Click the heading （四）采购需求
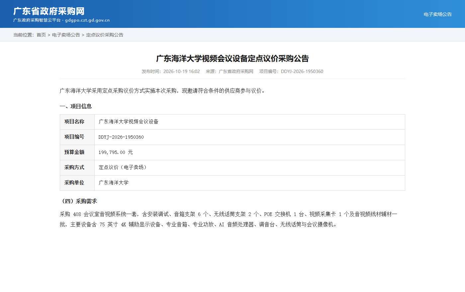Image resolution: width=465 pixels, height=292 pixels. (78, 201)
